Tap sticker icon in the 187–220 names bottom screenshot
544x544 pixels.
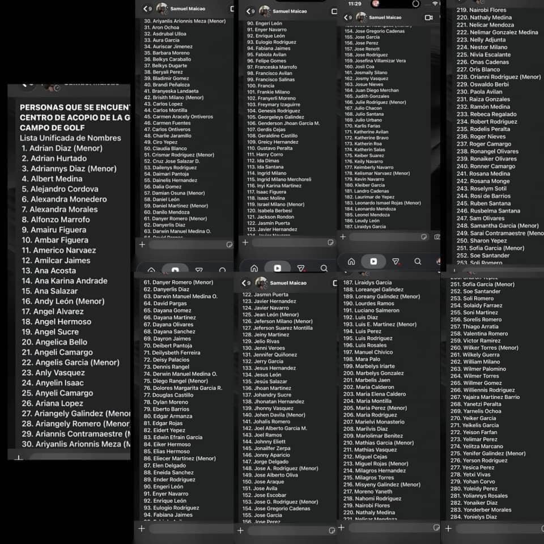(437, 528)
